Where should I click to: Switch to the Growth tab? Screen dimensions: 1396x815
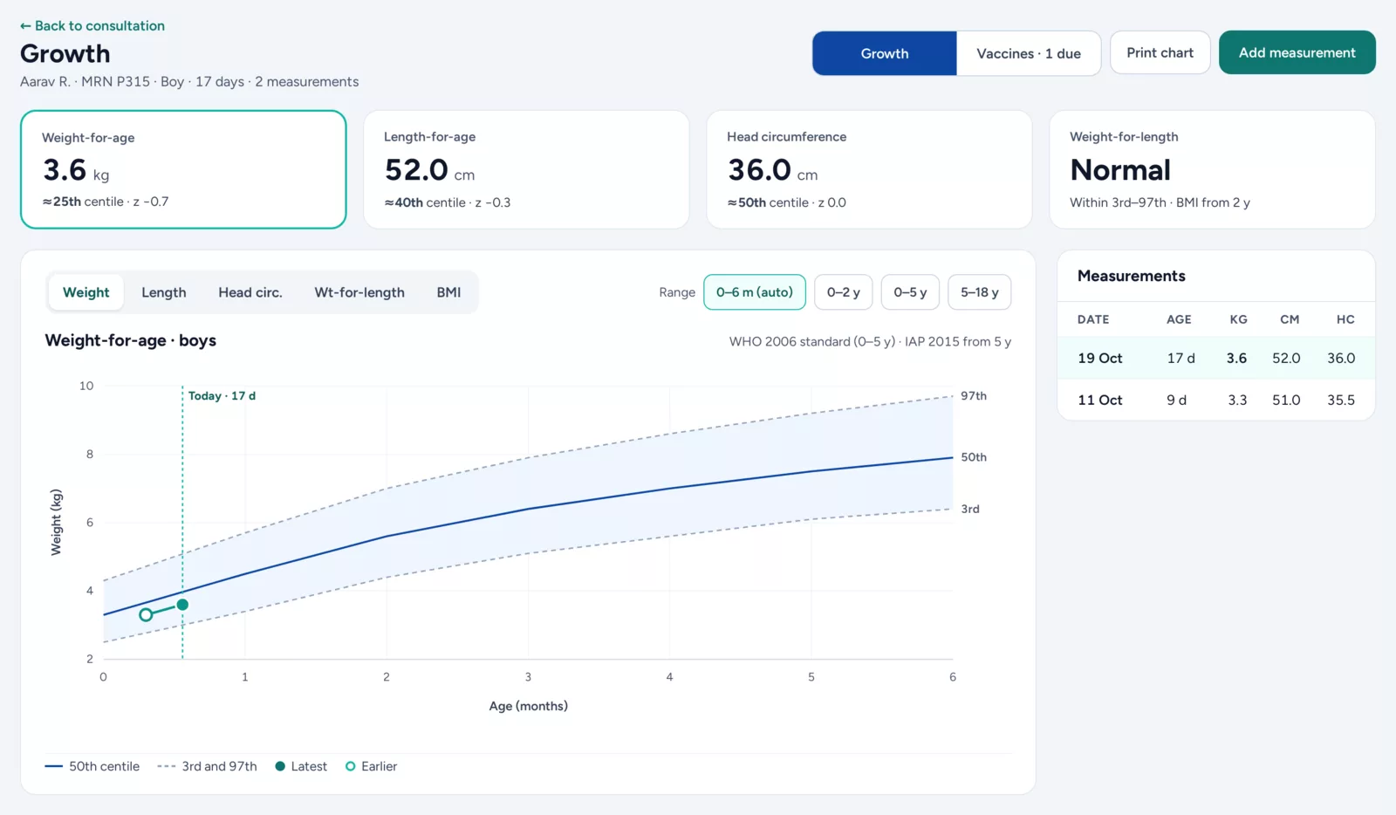coord(885,53)
